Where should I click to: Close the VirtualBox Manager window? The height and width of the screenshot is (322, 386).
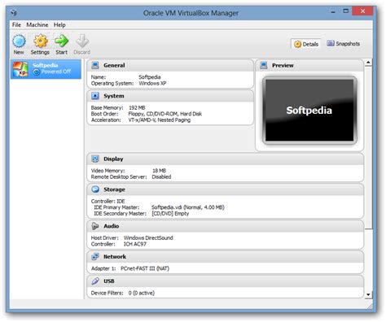click(x=362, y=11)
